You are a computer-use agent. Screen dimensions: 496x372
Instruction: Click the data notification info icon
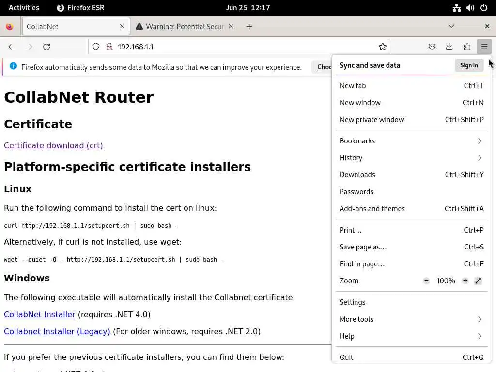coord(13,66)
